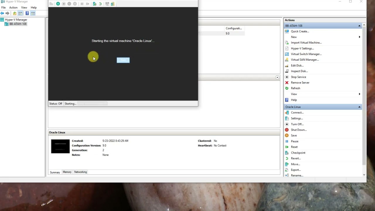Screen dimensions: 375x211
Task: Switch to the Networking tab
Action: [x=81, y=172]
